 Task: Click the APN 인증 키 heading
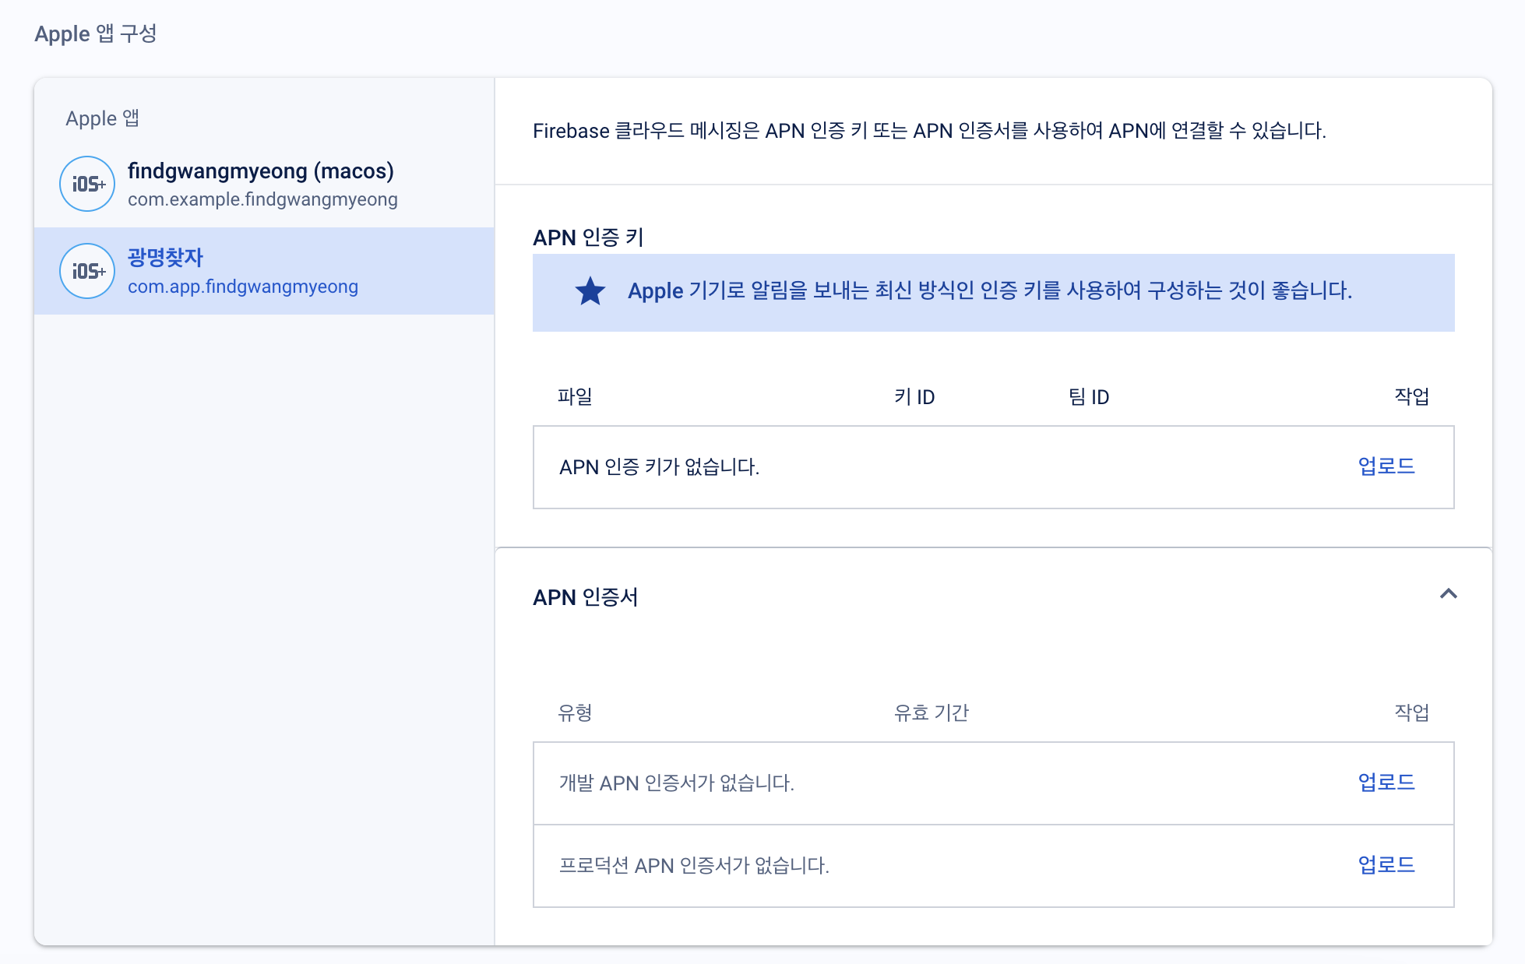588,237
